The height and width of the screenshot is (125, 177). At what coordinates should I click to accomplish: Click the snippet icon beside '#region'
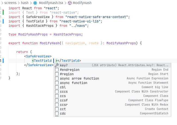coord(57,74)
